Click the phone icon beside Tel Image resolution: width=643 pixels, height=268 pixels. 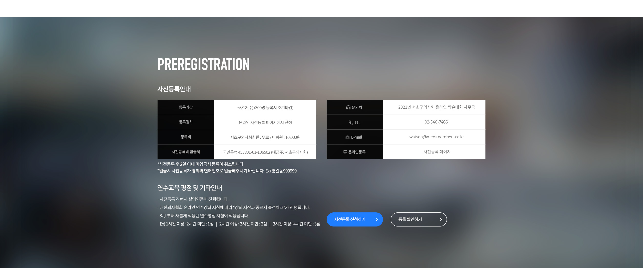pyautogui.click(x=351, y=122)
